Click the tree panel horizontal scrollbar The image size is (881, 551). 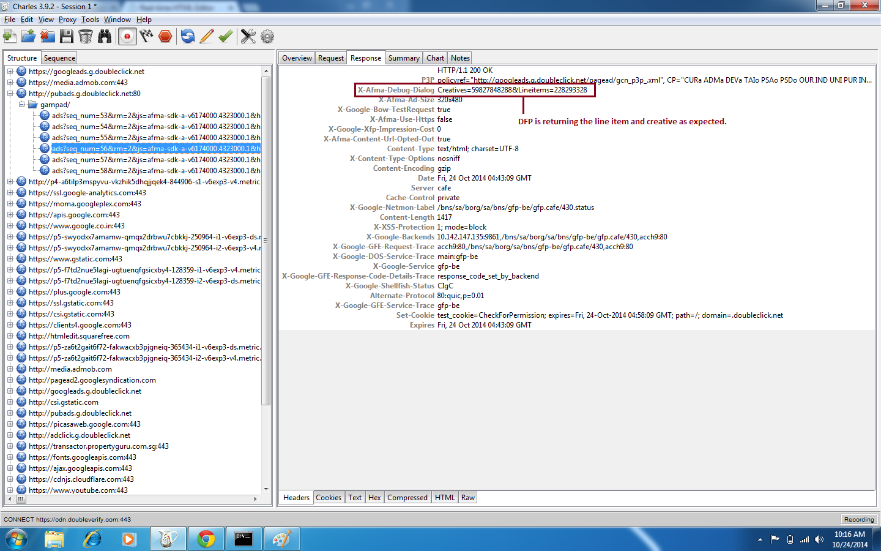(x=21, y=499)
